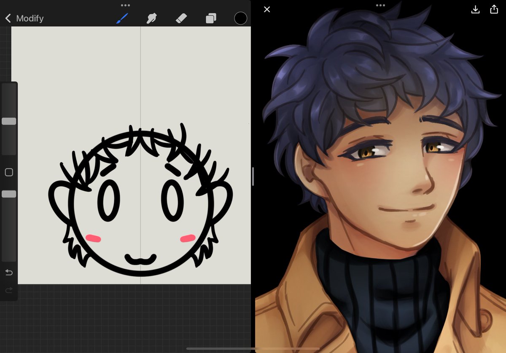Select the Smudge tool
This screenshot has height=353, width=506.
(x=151, y=18)
